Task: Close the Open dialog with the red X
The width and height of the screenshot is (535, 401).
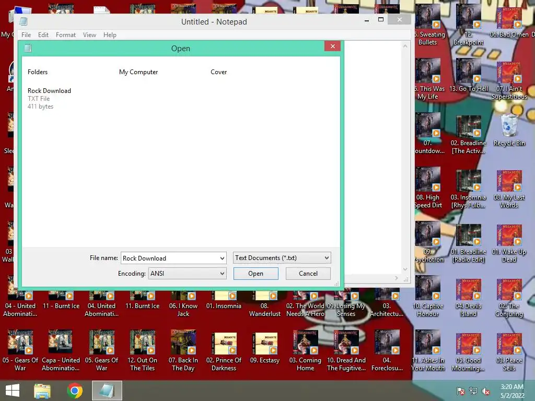Action: click(x=333, y=46)
